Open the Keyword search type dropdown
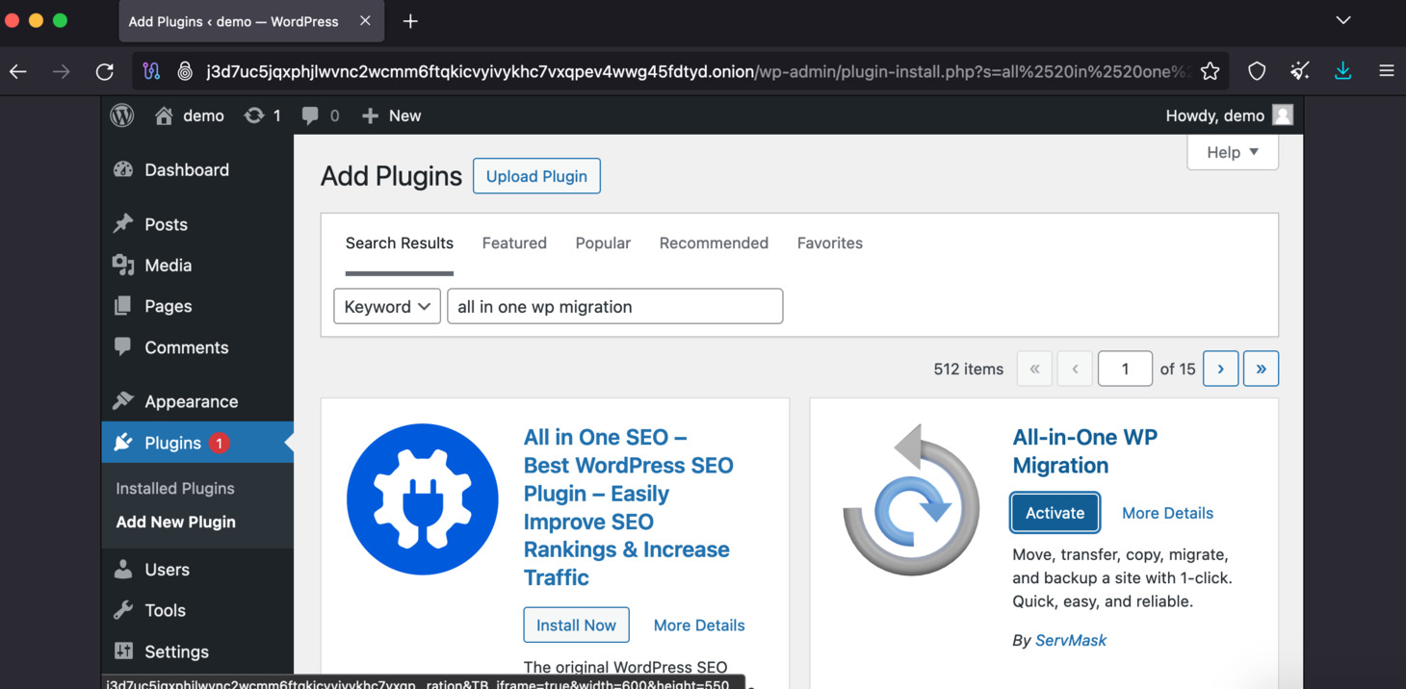This screenshot has width=1406, height=689. point(387,306)
